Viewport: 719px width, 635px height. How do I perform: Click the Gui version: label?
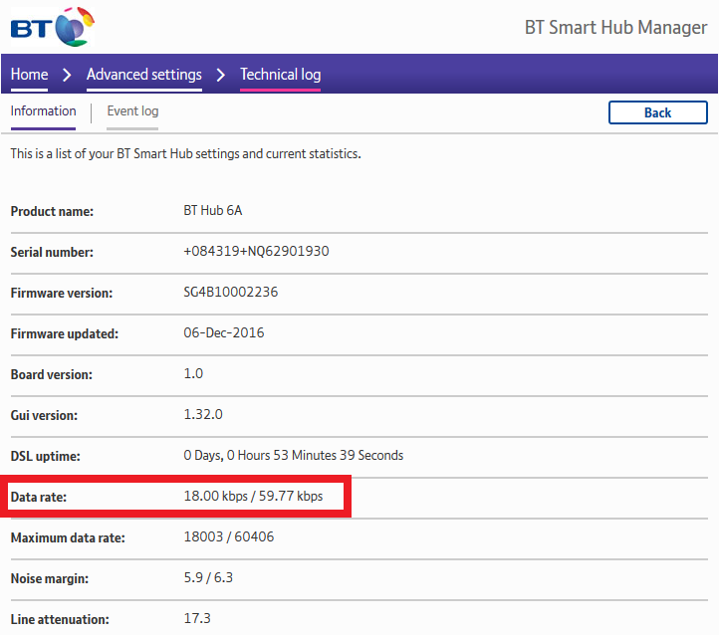(x=44, y=415)
